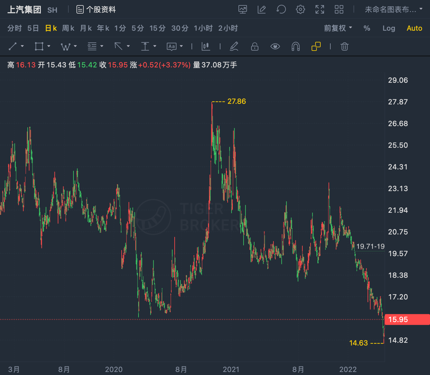The width and height of the screenshot is (430, 375).
Task: Switch to the 30分 timeframe tab
Action: [180, 28]
